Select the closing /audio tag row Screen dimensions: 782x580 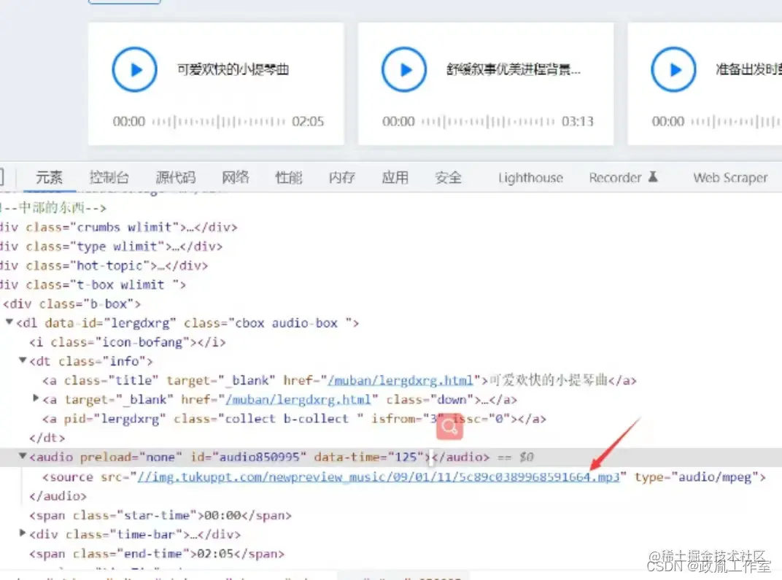click(58, 496)
